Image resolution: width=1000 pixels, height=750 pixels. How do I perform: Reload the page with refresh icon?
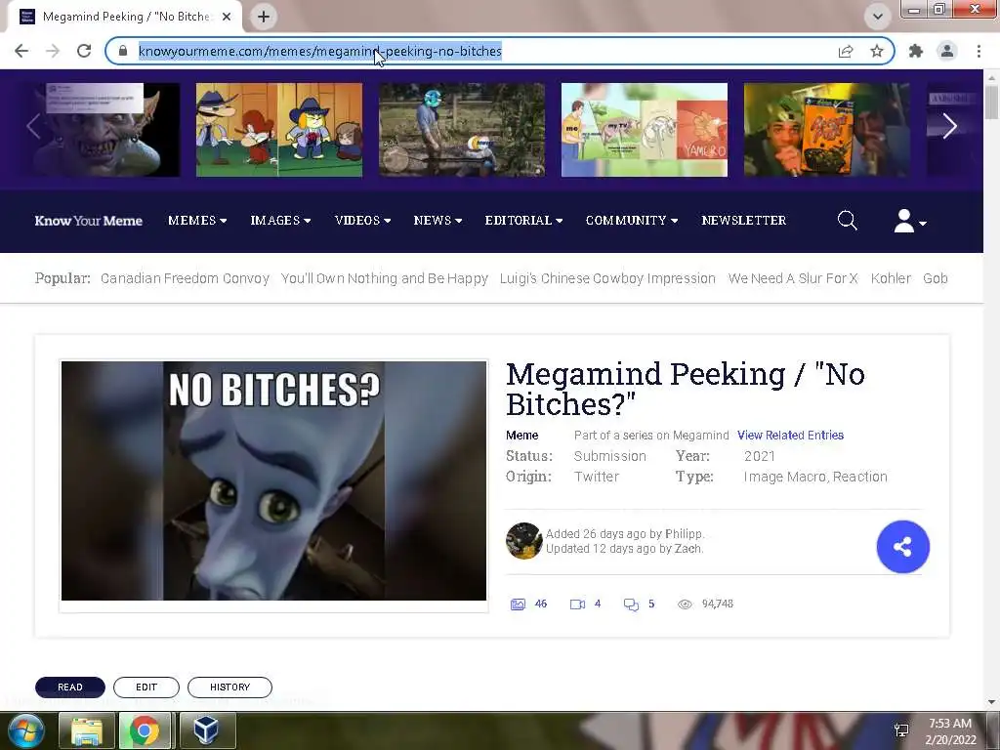(84, 51)
